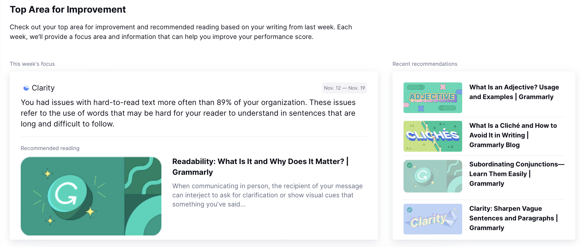Open the Subordinating Conjunctions thumbnail image
587x247 pixels.
click(x=433, y=176)
